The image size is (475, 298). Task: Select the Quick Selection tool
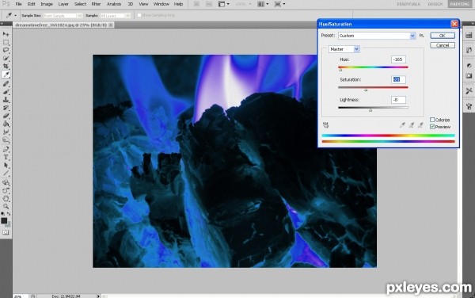(6, 58)
